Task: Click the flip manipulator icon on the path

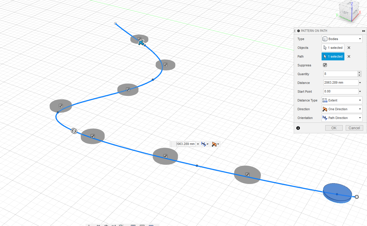Action: tap(74, 131)
